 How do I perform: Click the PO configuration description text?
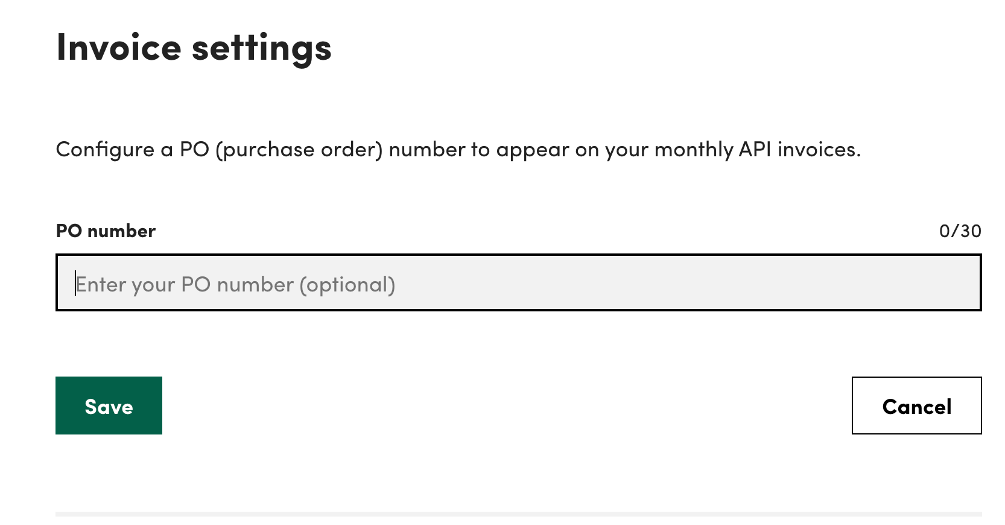pos(458,150)
